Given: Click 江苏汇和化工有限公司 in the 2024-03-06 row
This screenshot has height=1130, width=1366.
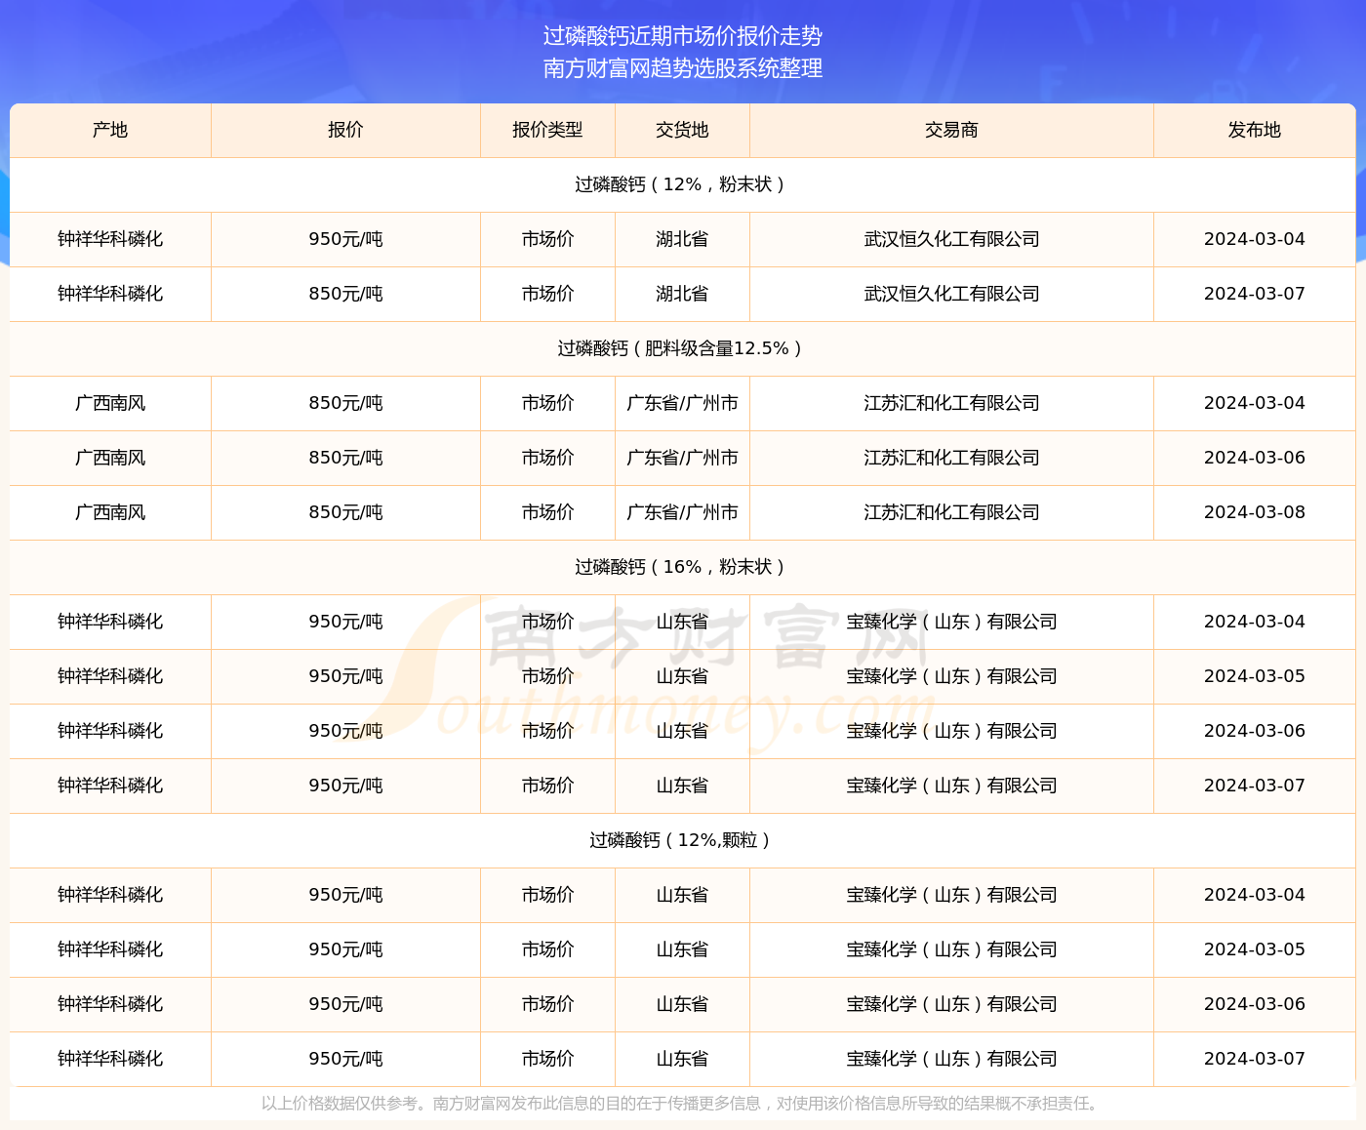Looking at the screenshot, I should [951, 458].
